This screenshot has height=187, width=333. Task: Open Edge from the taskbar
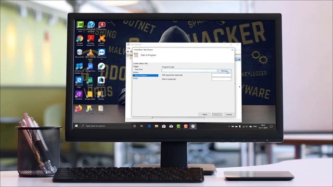149,126
